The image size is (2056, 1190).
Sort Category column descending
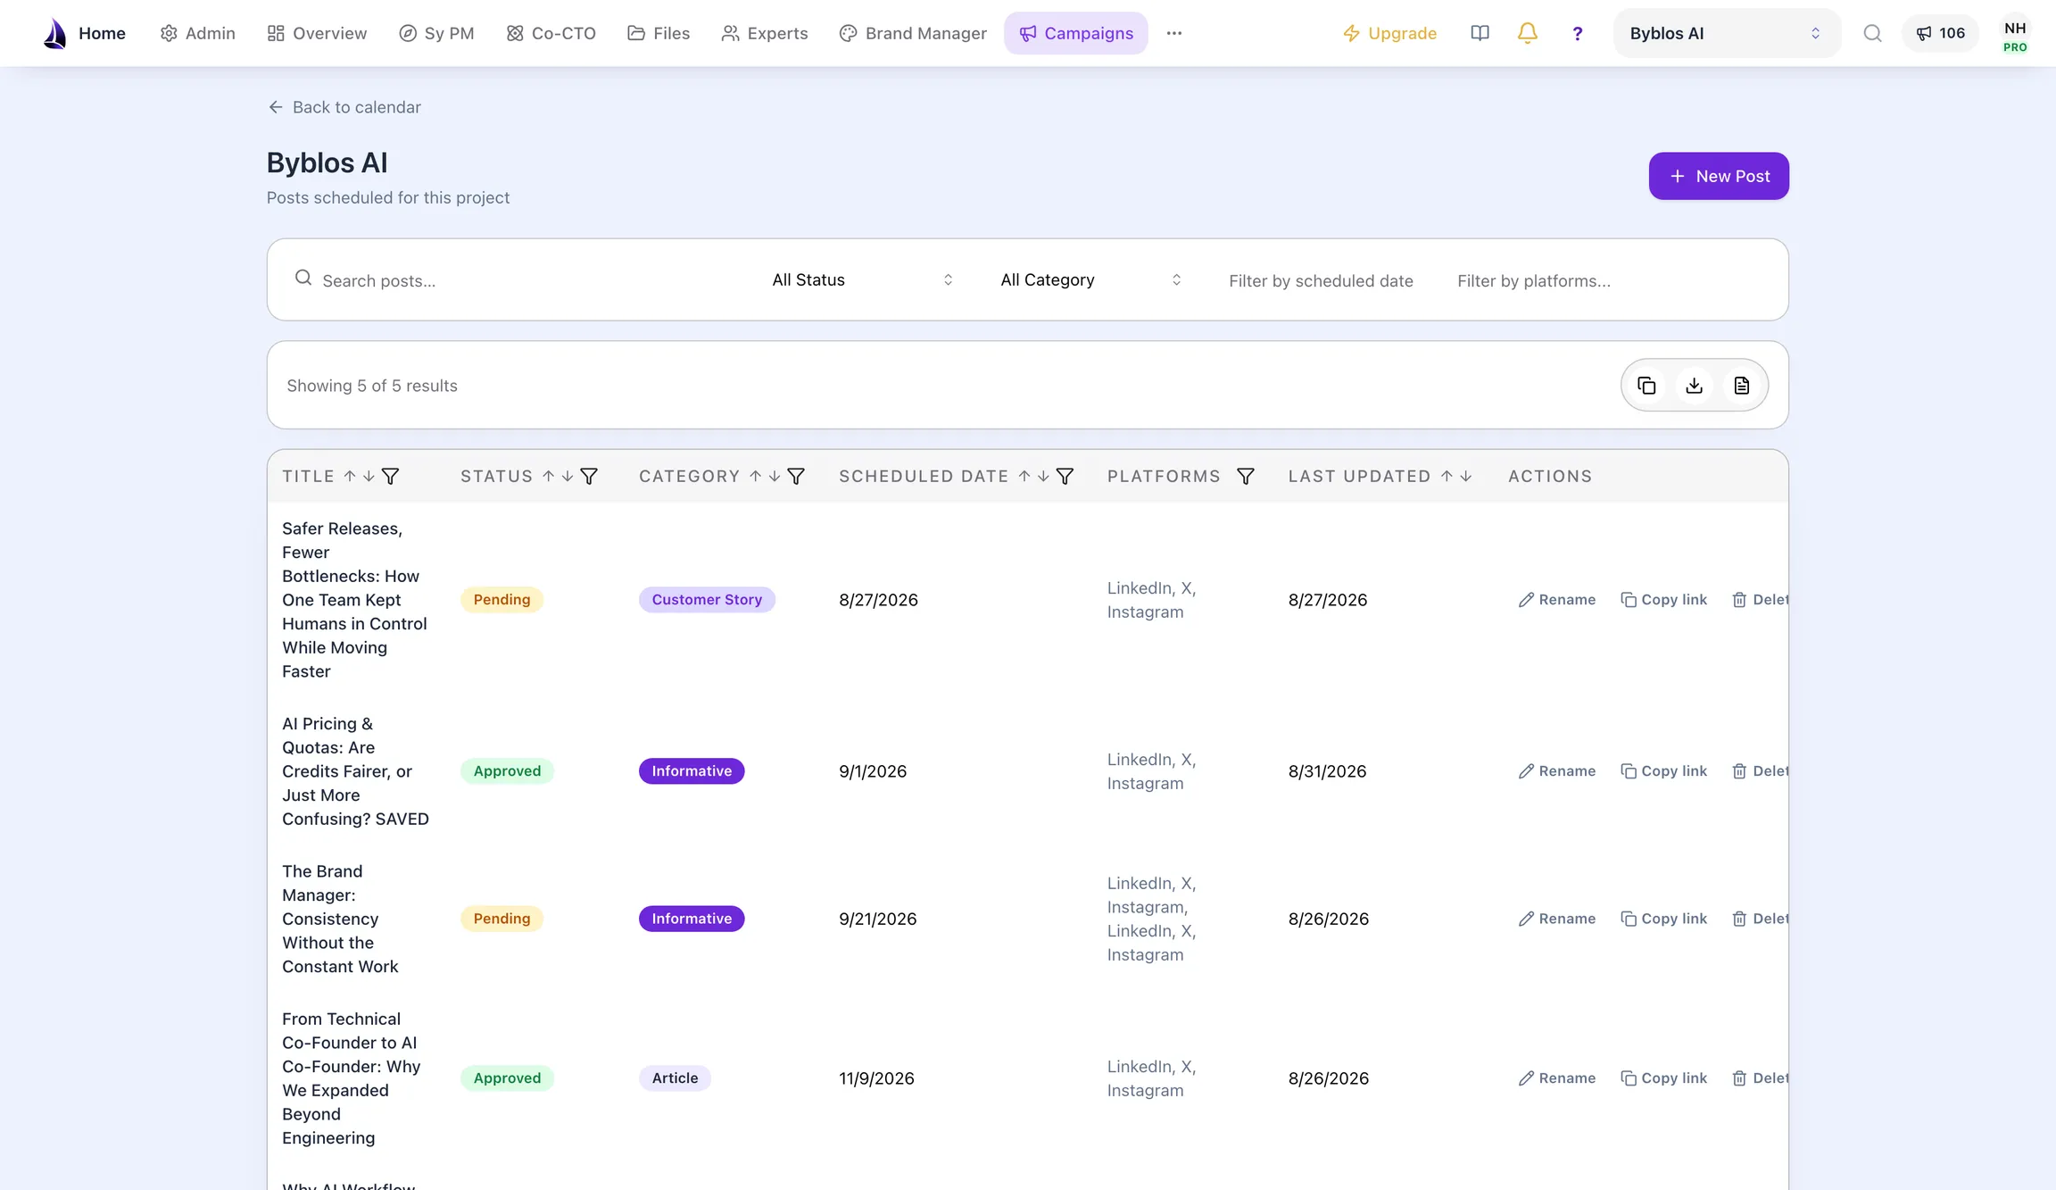pyautogui.click(x=775, y=477)
